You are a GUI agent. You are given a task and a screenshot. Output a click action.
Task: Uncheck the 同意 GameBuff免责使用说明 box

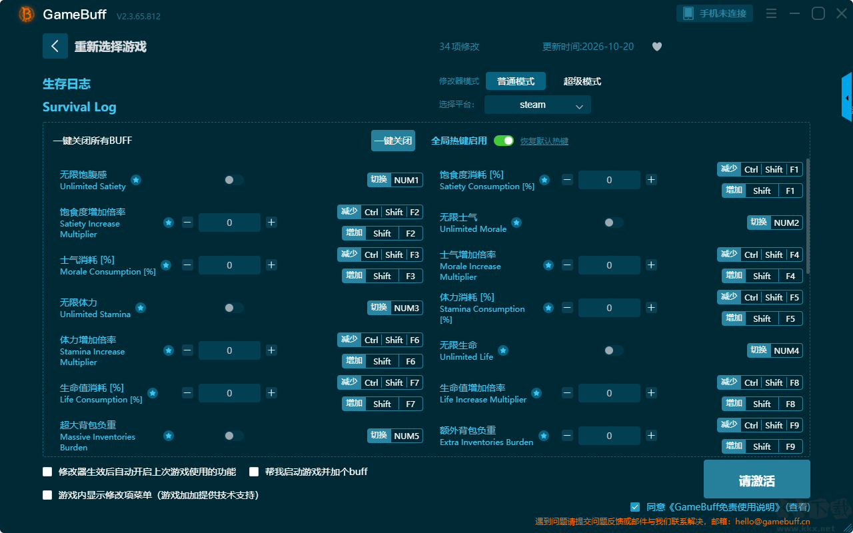point(635,507)
